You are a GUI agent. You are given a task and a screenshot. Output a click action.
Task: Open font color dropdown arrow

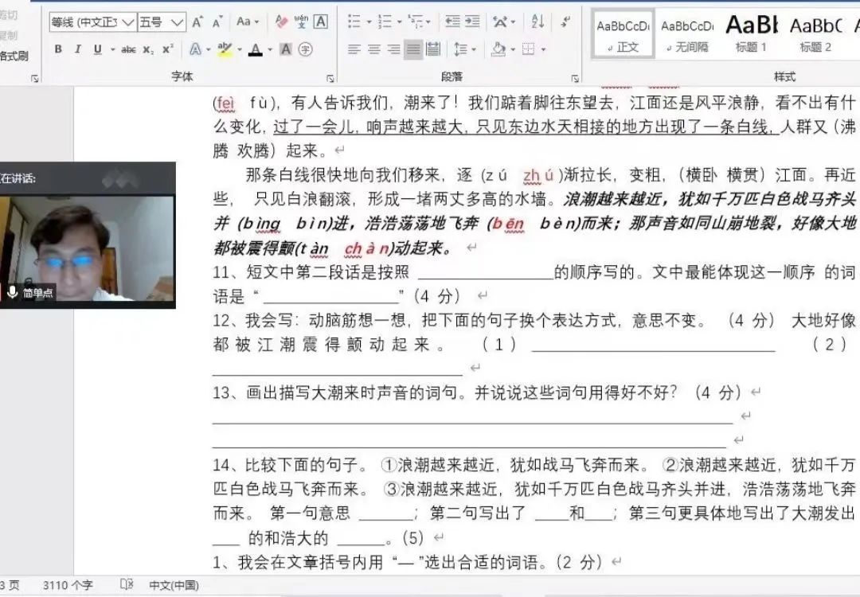[x=270, y=49]
